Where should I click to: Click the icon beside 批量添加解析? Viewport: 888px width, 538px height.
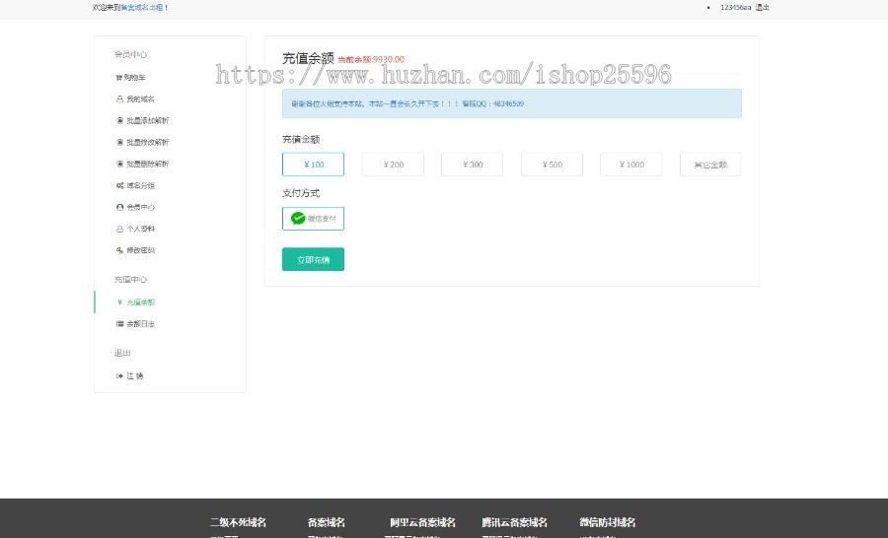point(119,120)
